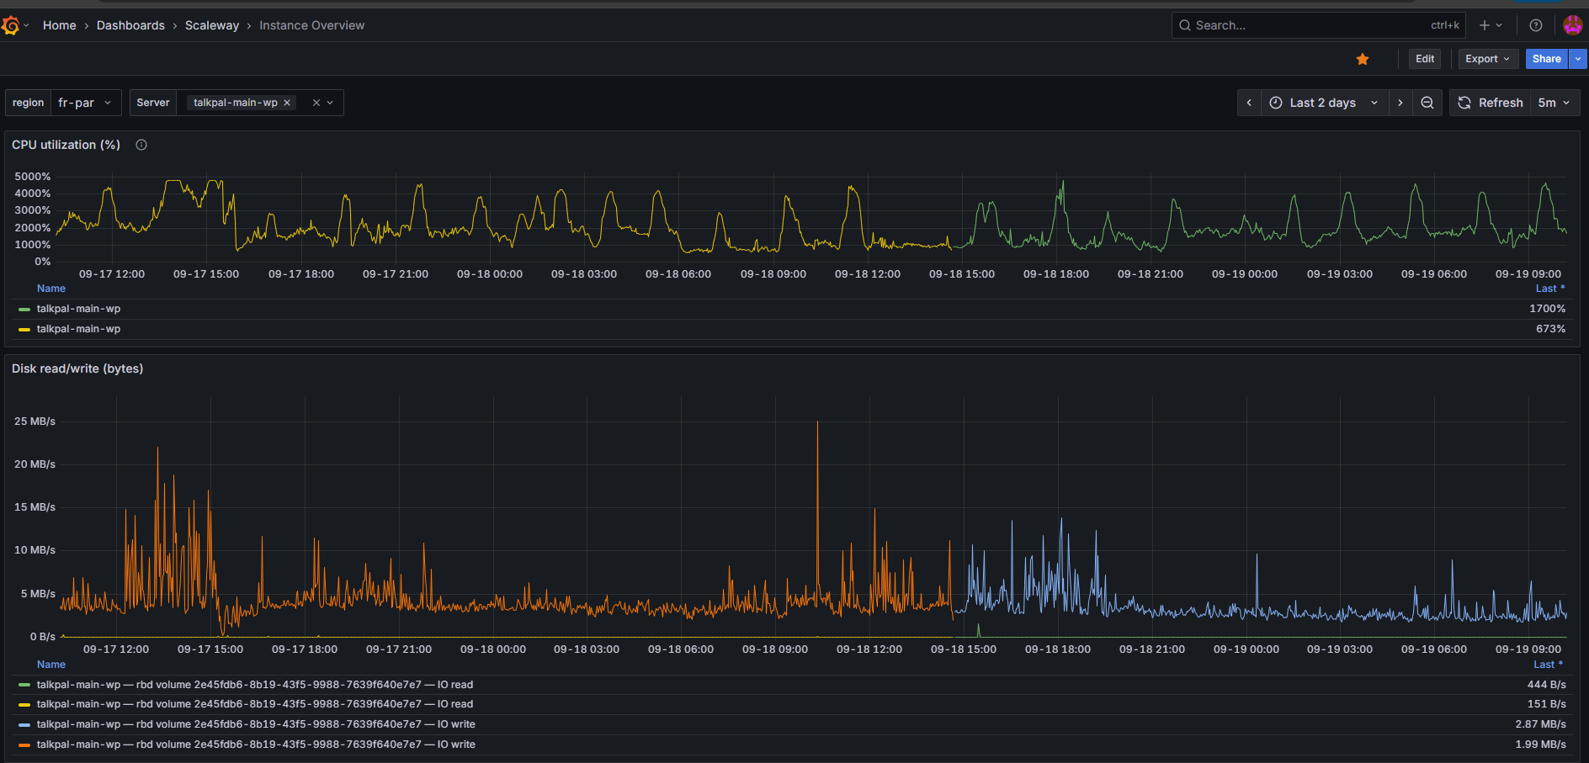
Task: Shift the time range backward
Action: tap(1249, 103)
